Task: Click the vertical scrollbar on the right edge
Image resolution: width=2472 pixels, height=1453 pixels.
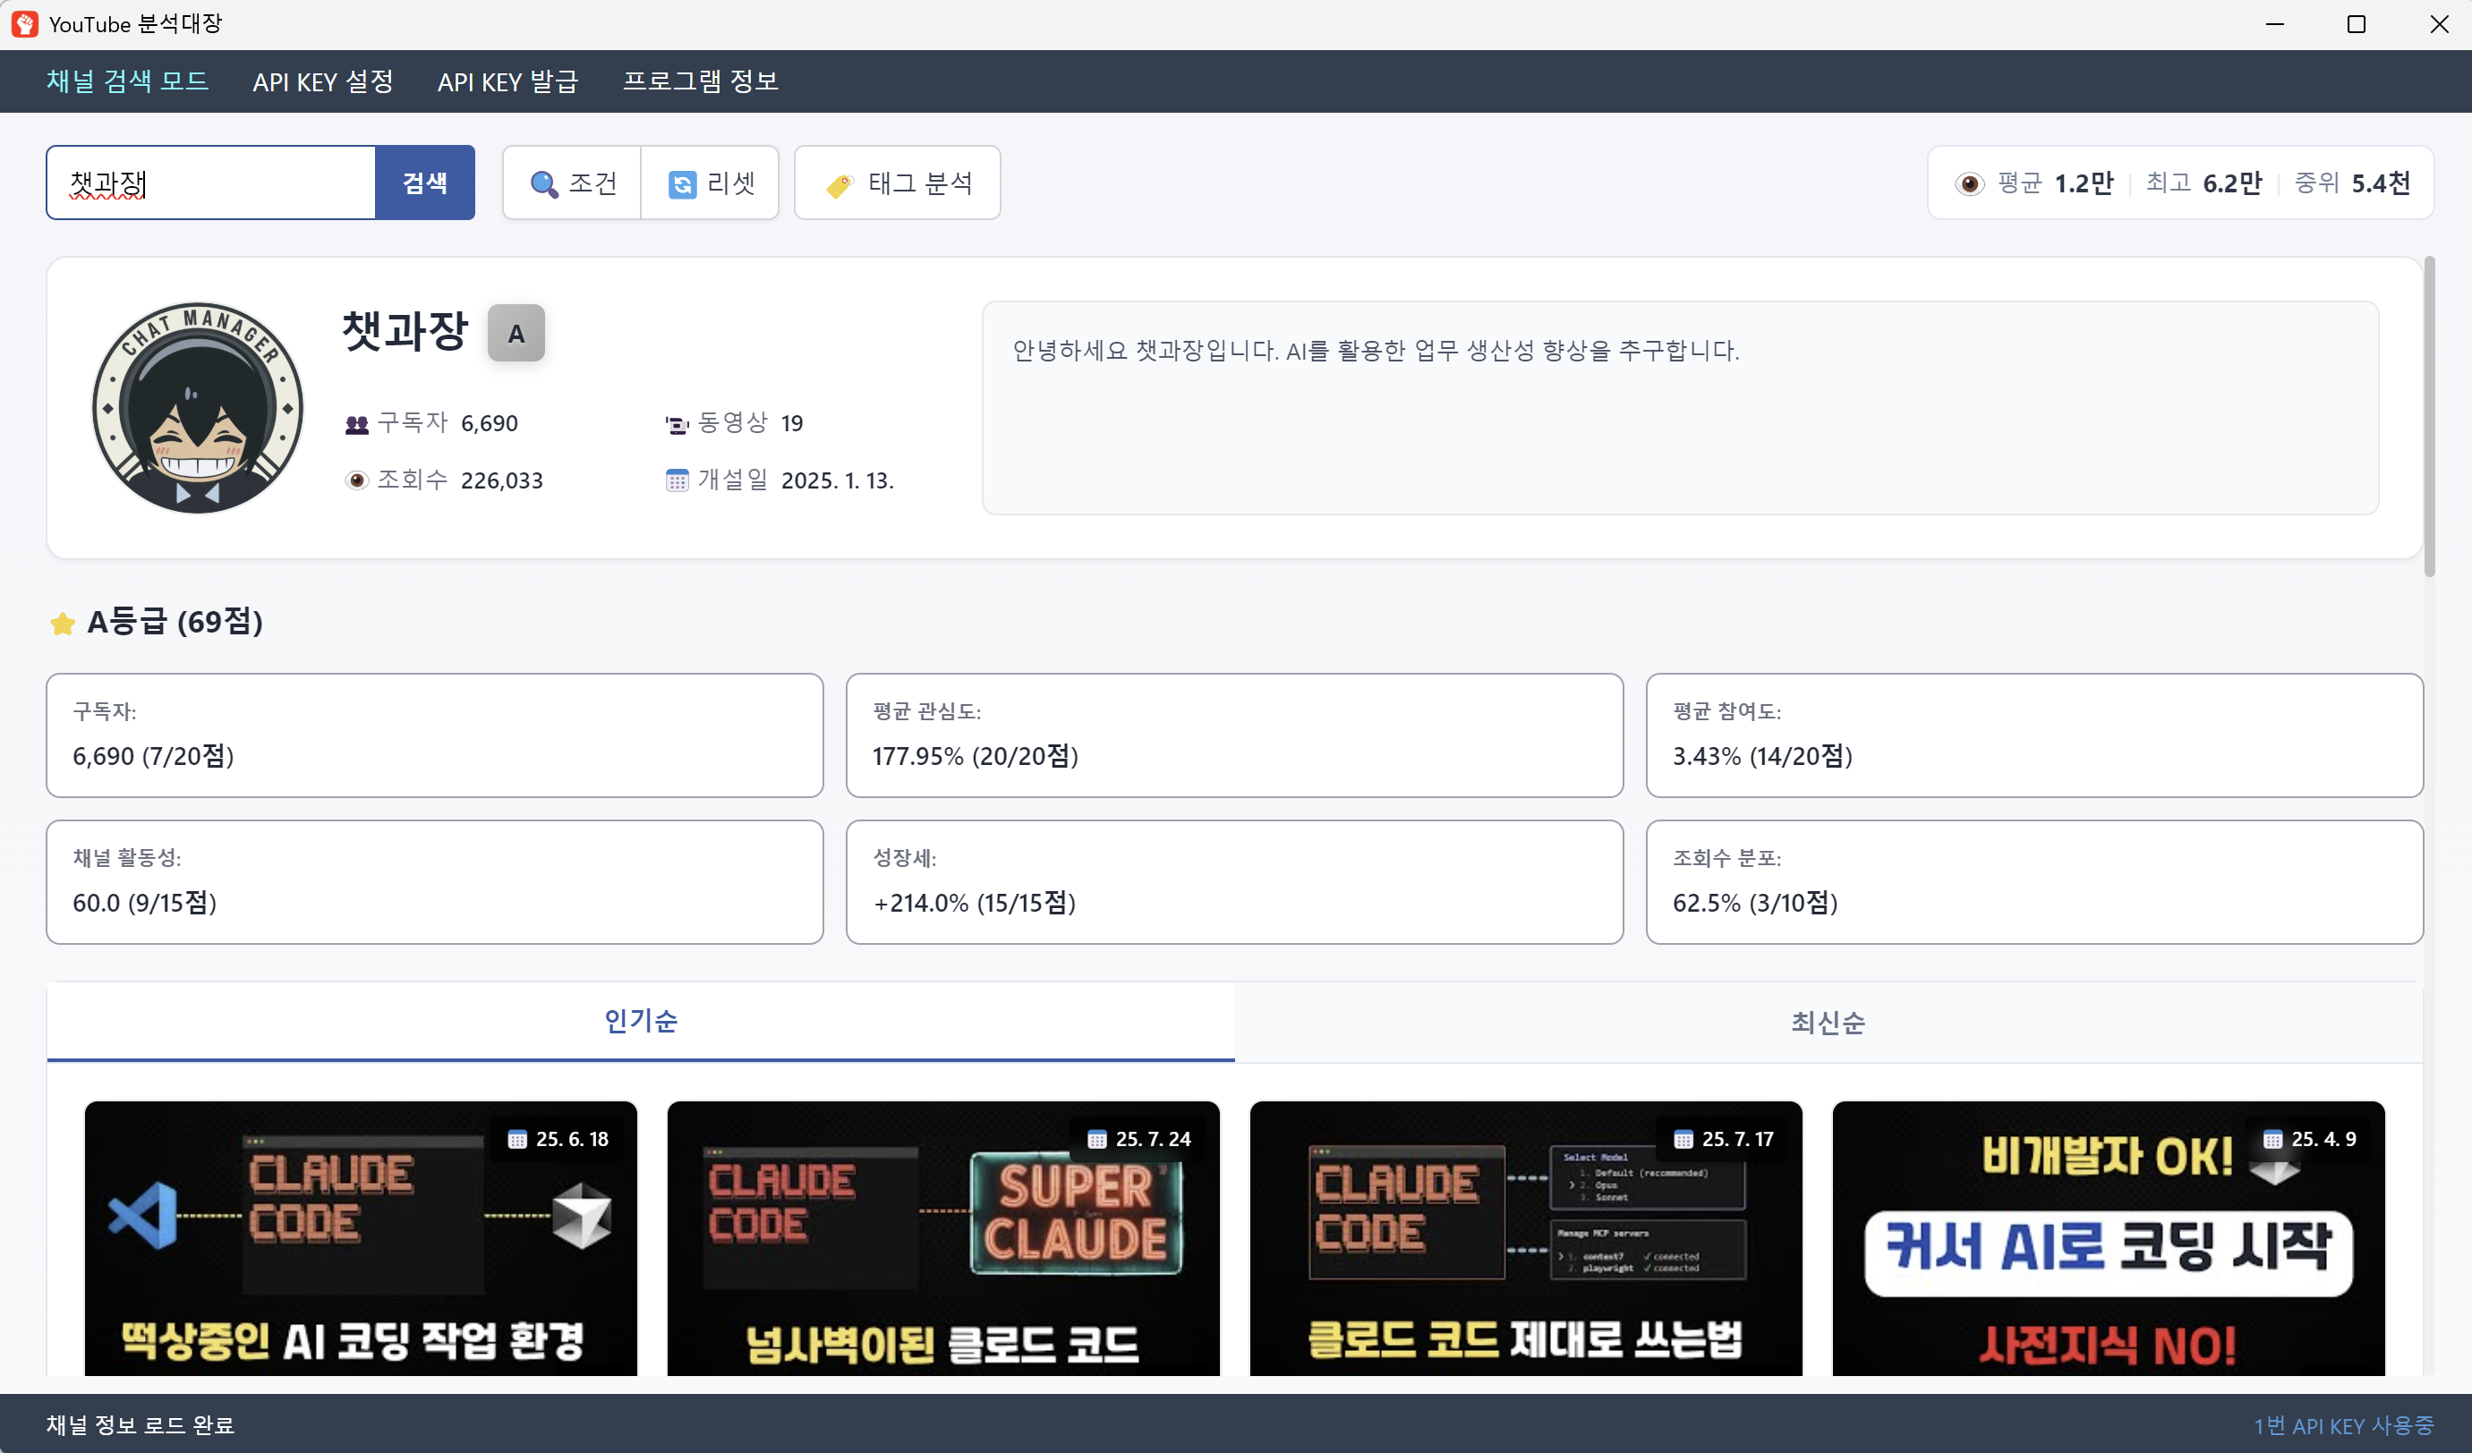Action: tap(2430, 417)
